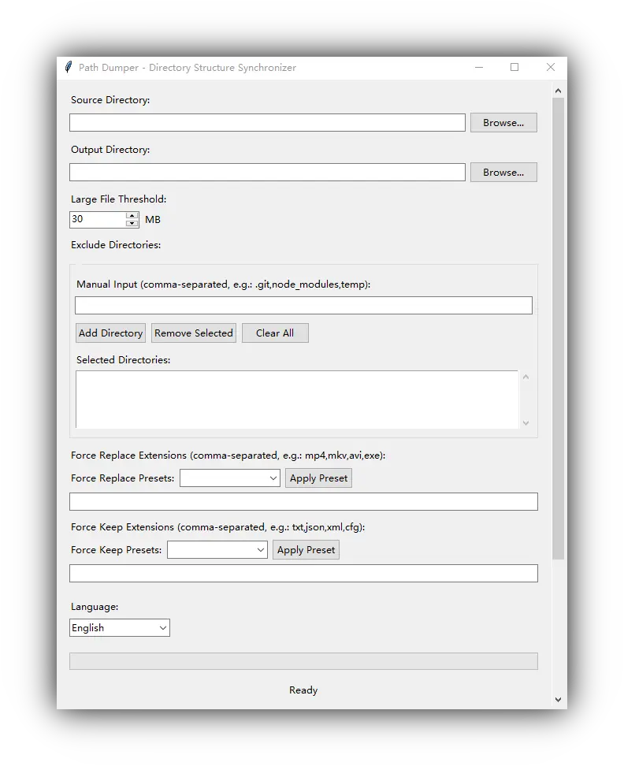Click Selected Directories list scroll up arrow

[526, 377]
